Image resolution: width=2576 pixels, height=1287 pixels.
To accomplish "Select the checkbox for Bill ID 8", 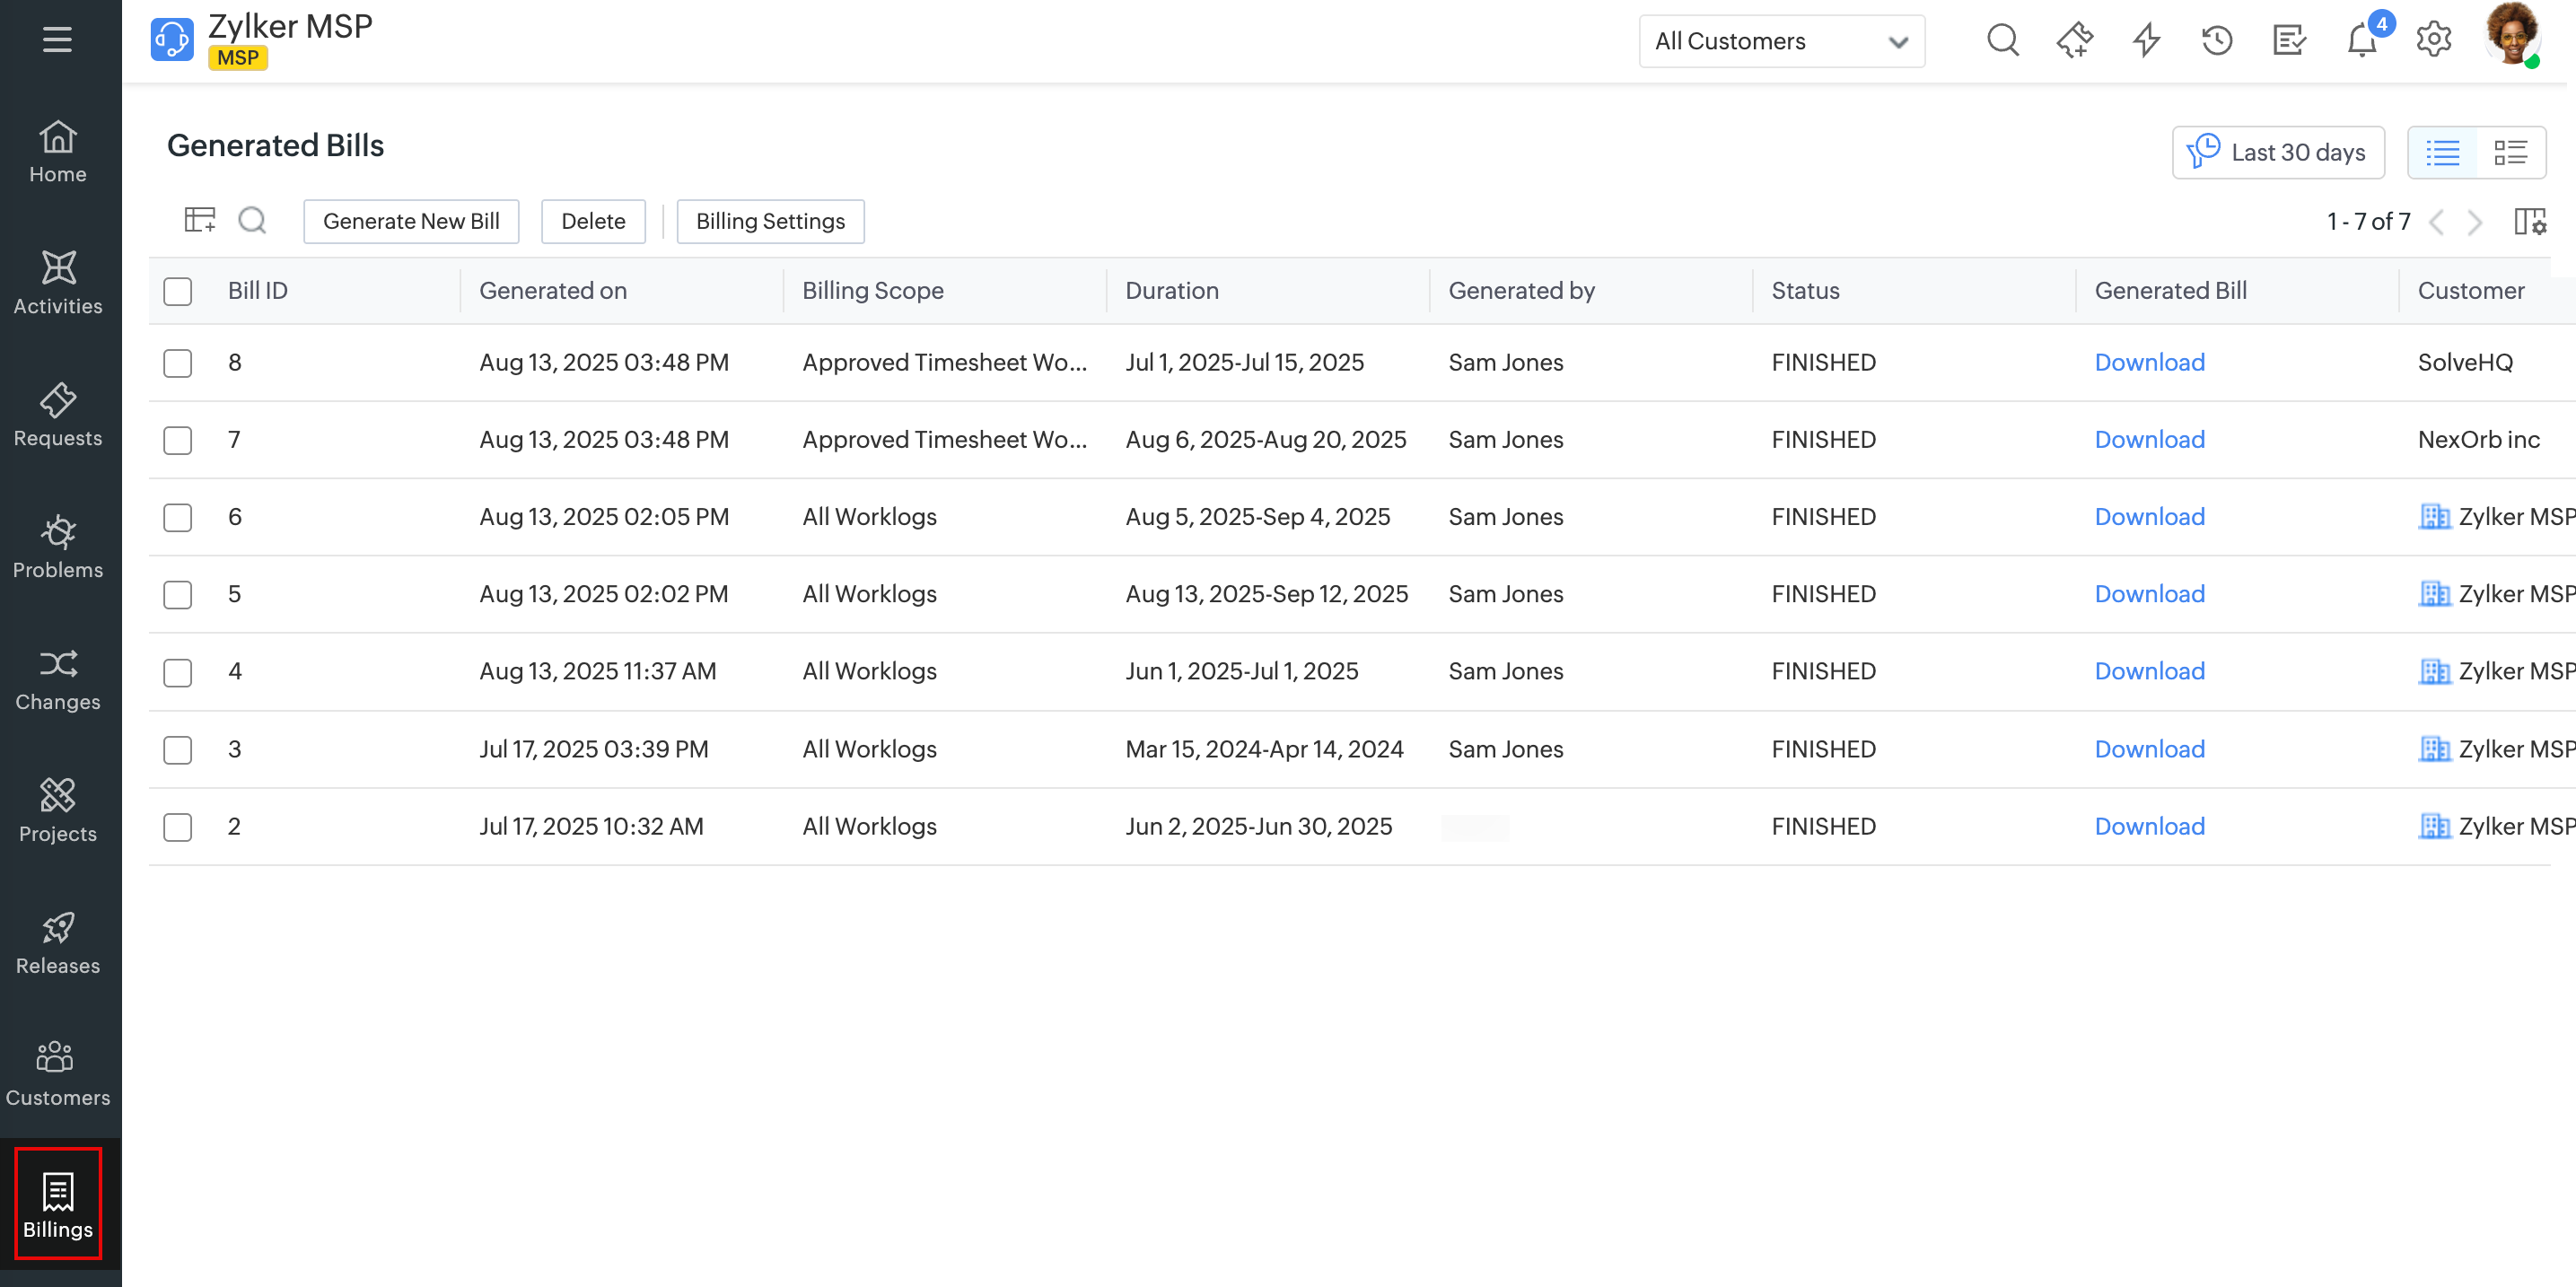I will (178, 363).
